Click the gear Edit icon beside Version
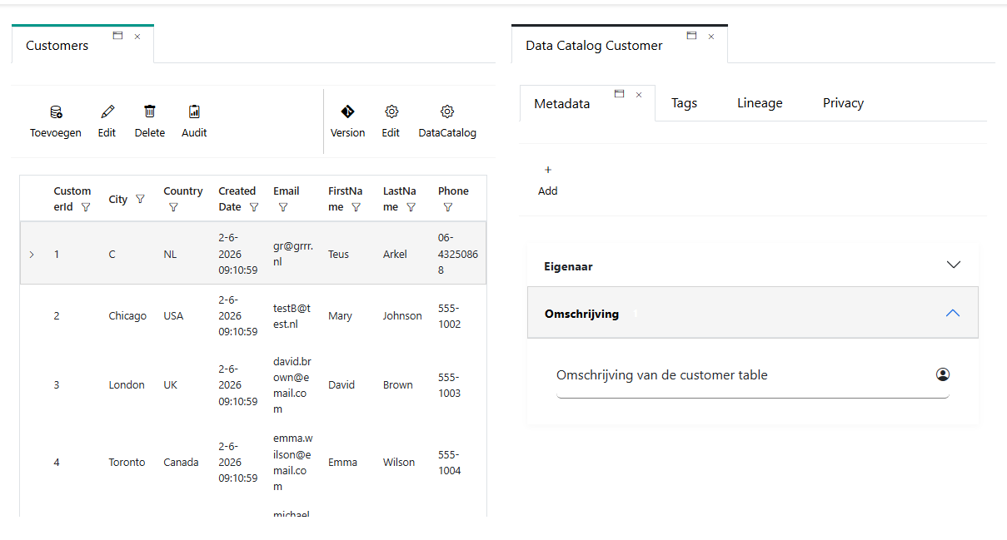1007x540 pixels. click(x=391, y=111)
